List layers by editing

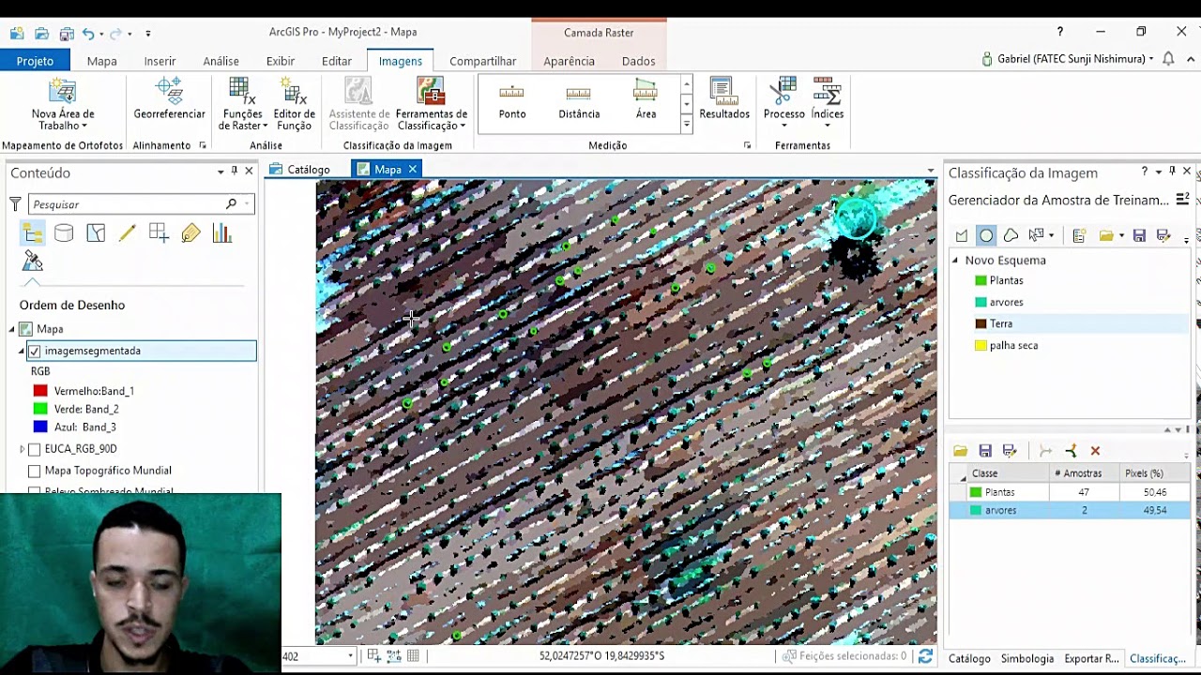[128, 233]
